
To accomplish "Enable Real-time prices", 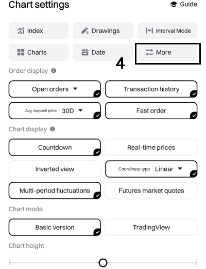I will click(151, 148).
